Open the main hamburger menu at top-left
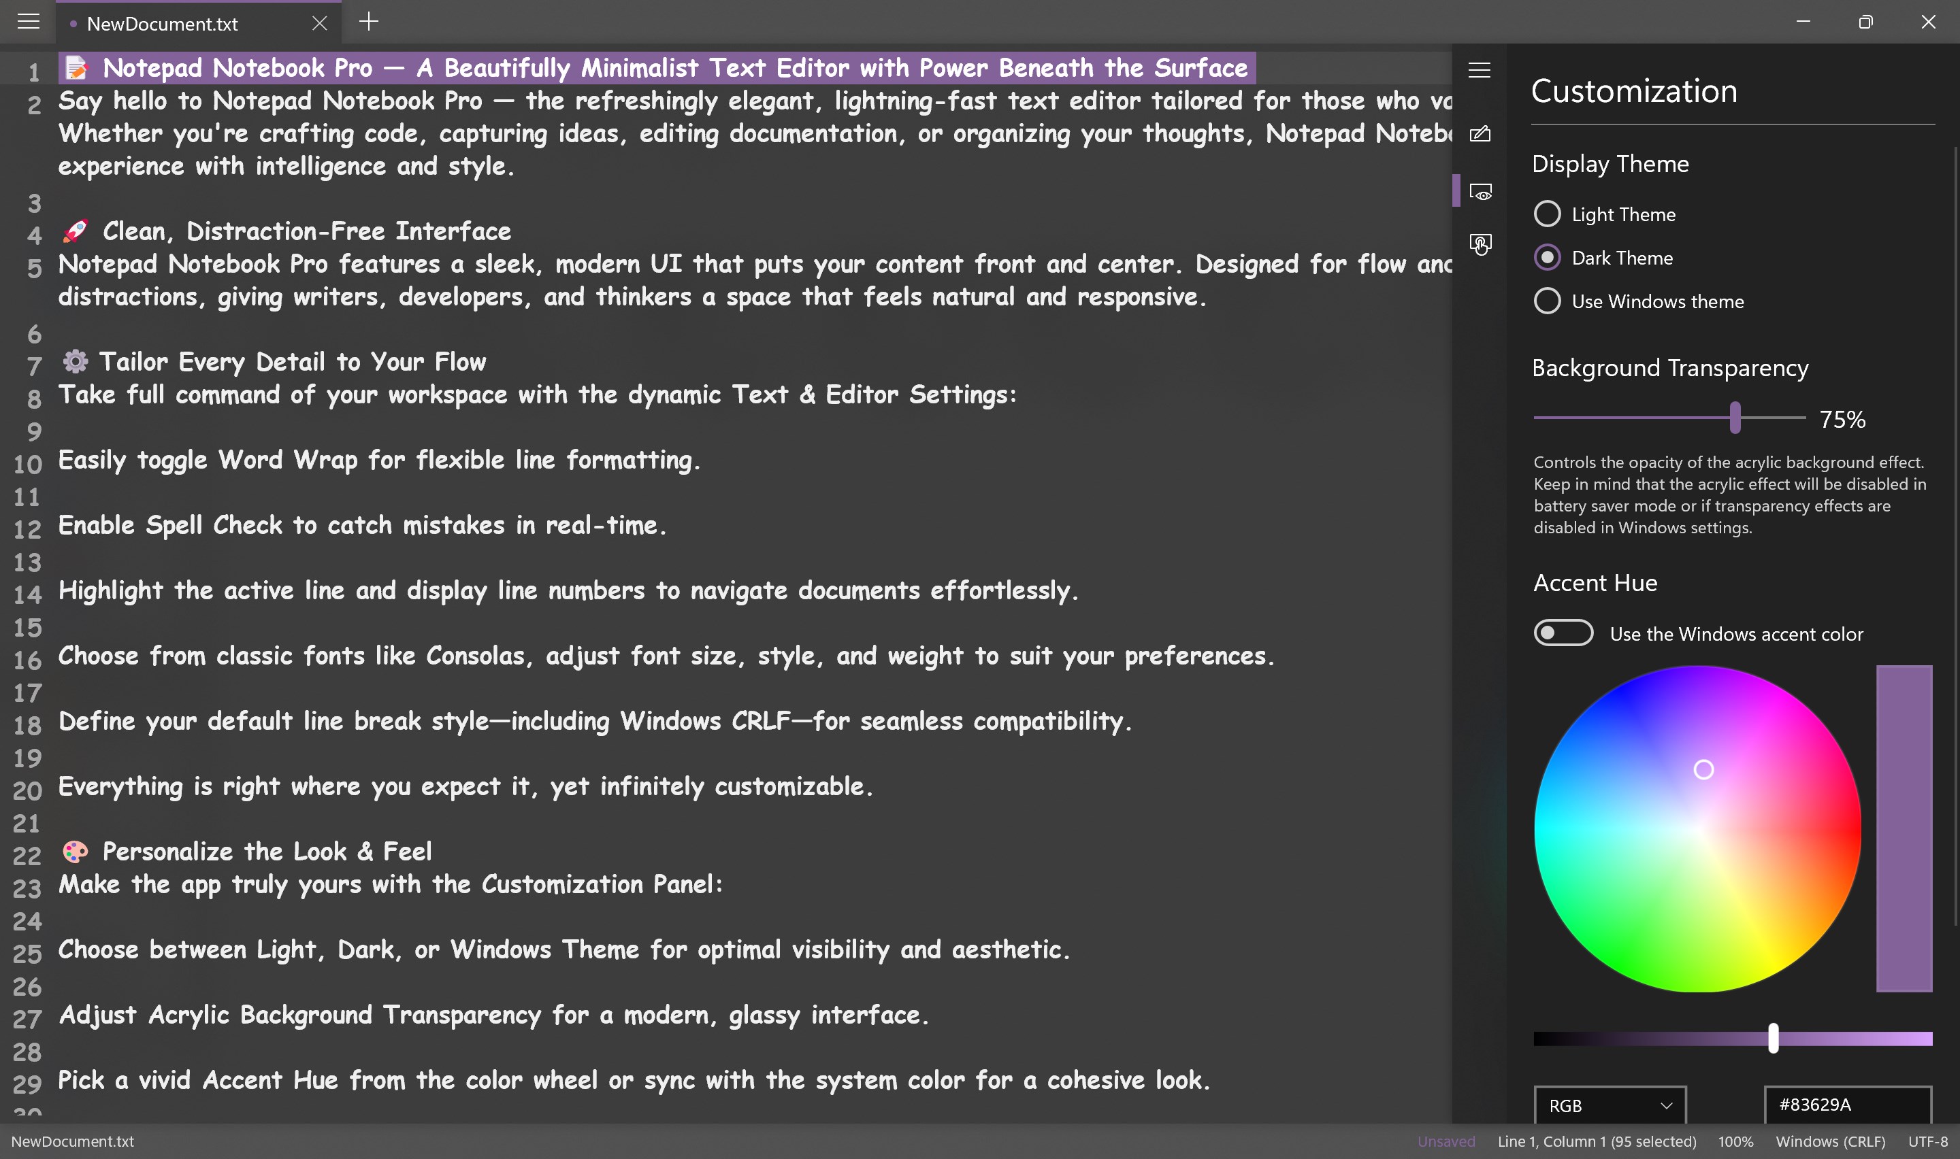The image size is (1960, 1159). coord(28,21)
